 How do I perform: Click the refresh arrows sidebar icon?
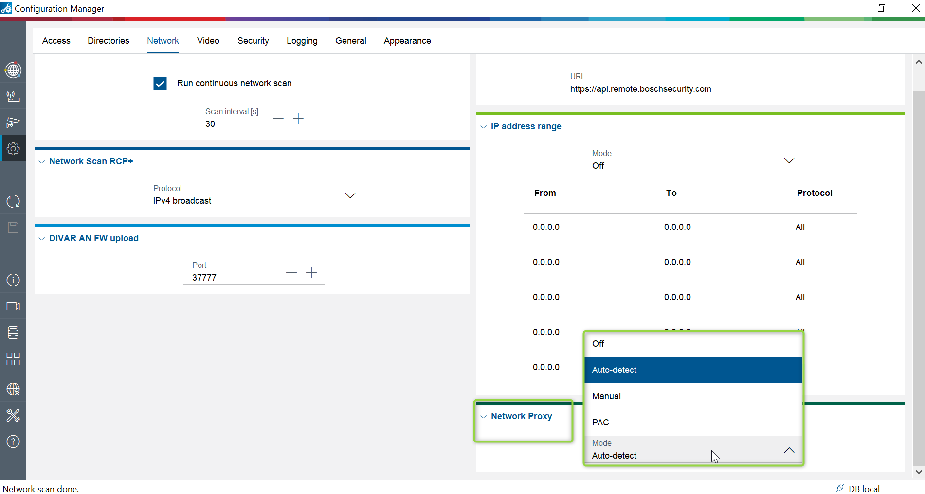tap(13, 201)
